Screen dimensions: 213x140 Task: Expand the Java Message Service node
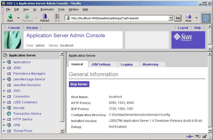4,79
